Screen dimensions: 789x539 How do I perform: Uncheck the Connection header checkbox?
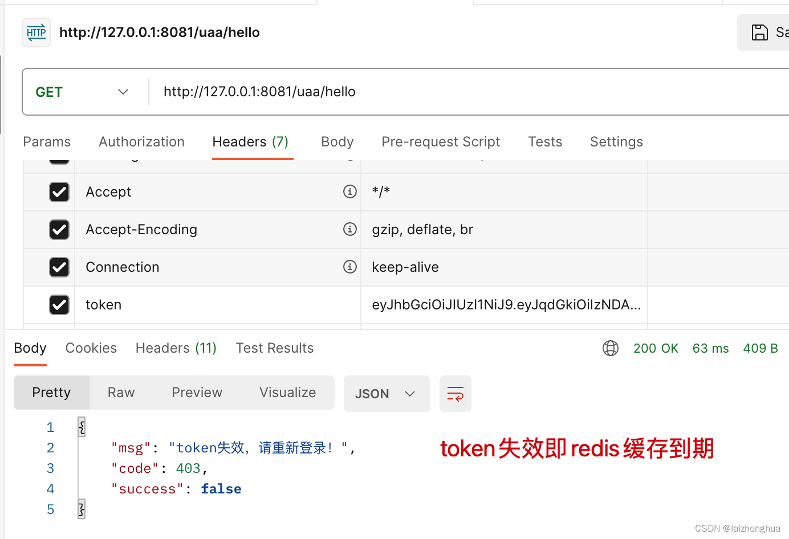pos(59,267)
